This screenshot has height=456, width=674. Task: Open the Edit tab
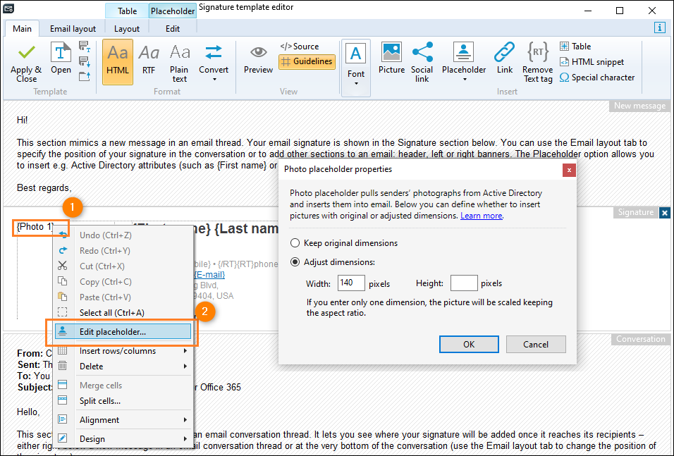[x=173, y=29]
